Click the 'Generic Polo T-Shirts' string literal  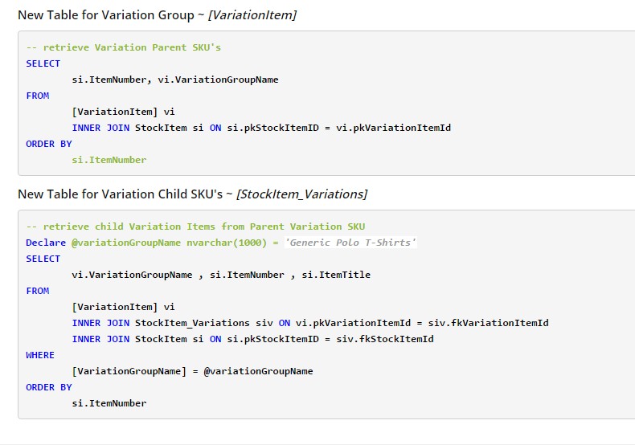pyautogui.click(x=350, y=243)
